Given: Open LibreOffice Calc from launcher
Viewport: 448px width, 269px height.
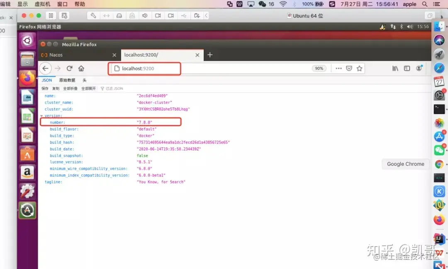Looking at the screenshot, I should [x=27, y=116].
